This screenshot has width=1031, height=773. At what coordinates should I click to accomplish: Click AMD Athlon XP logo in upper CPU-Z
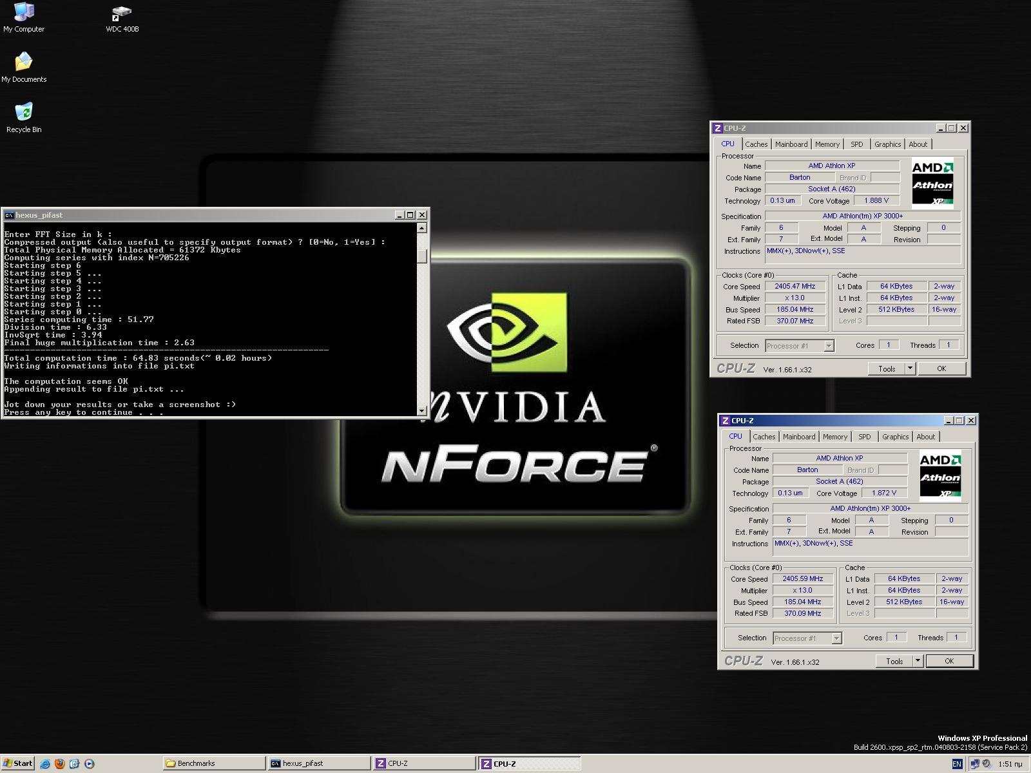tap(932, 184)
